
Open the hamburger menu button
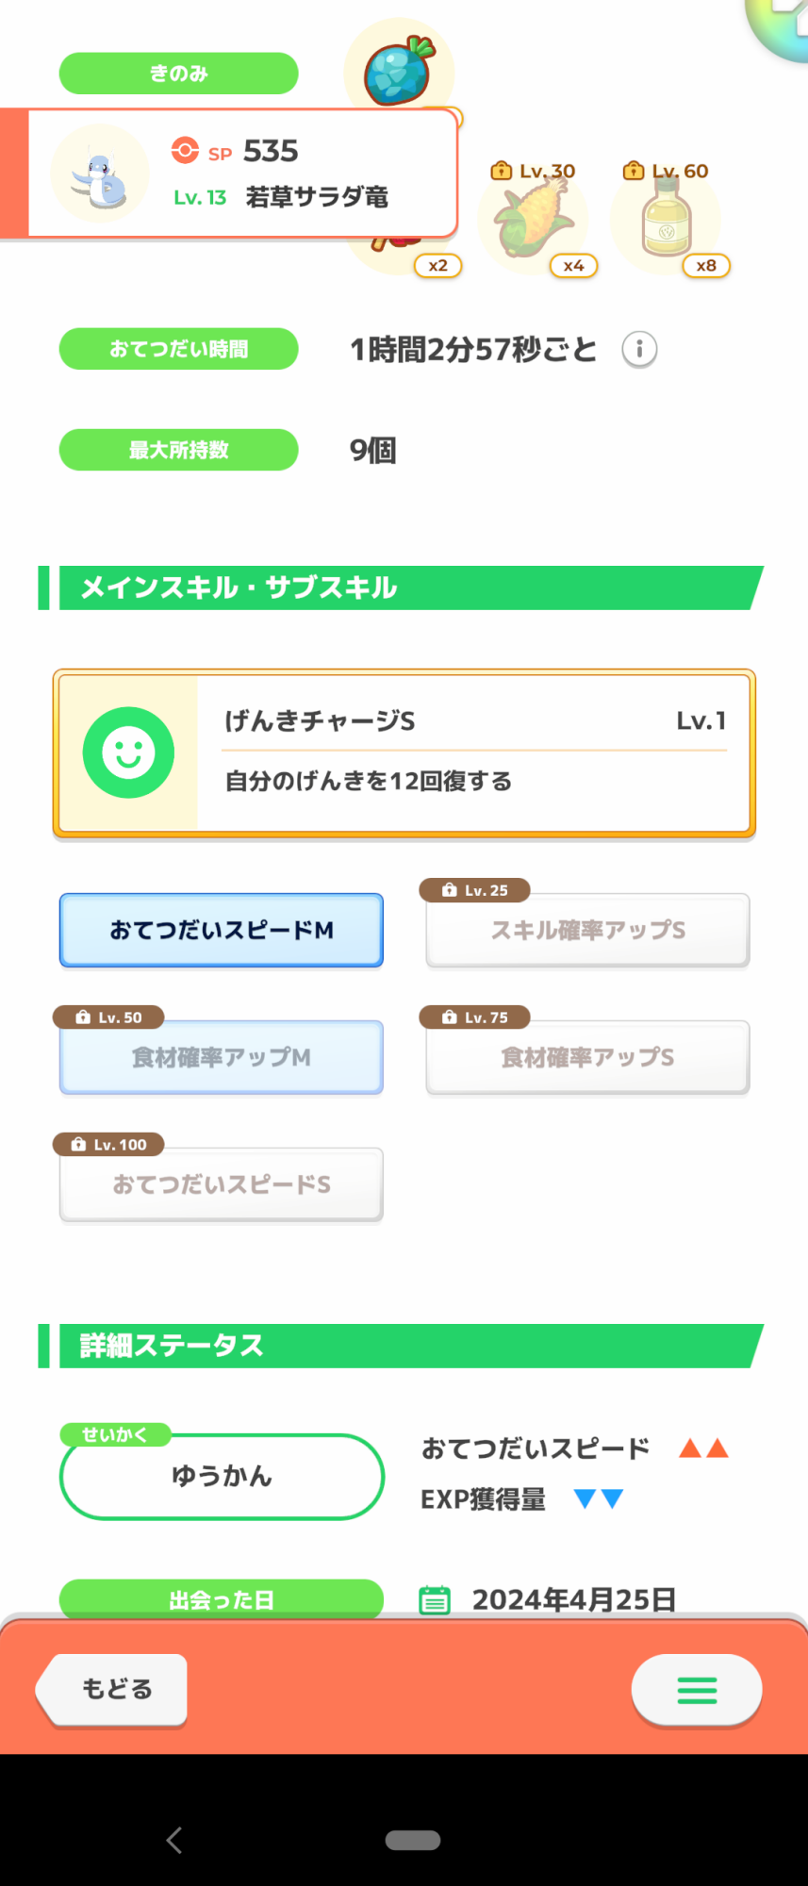tap(697, 1690)
